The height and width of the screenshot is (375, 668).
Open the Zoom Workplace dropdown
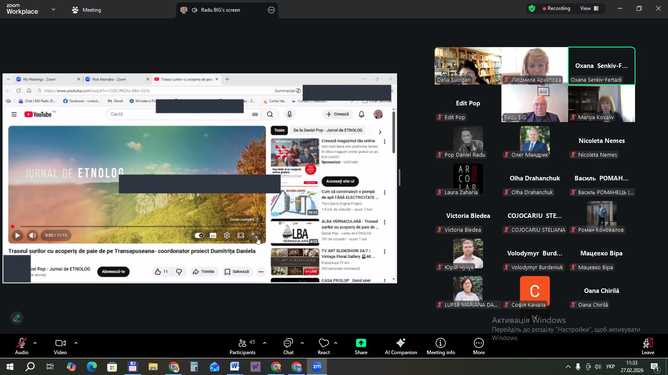[x=53, y=9]
